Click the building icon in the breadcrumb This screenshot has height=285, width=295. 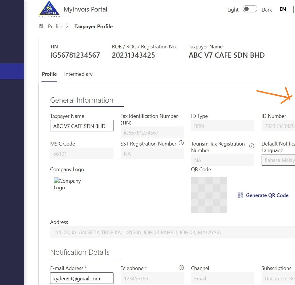tap(41, 26)
